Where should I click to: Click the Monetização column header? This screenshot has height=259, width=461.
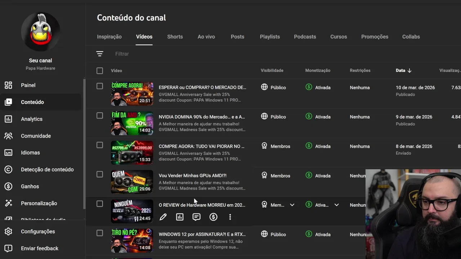(x=318, y=71)
